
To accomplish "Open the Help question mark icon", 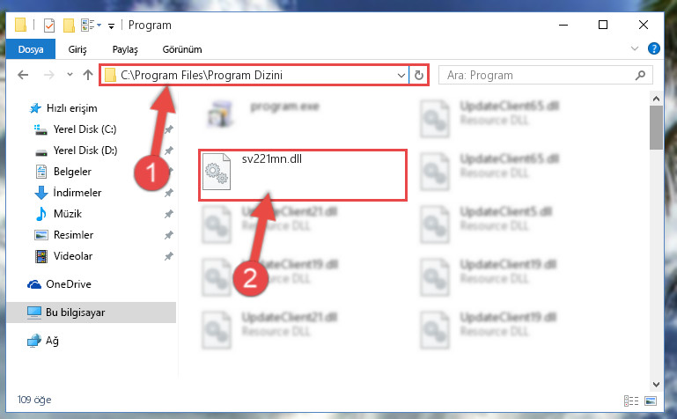I will [x=654, y=48].
